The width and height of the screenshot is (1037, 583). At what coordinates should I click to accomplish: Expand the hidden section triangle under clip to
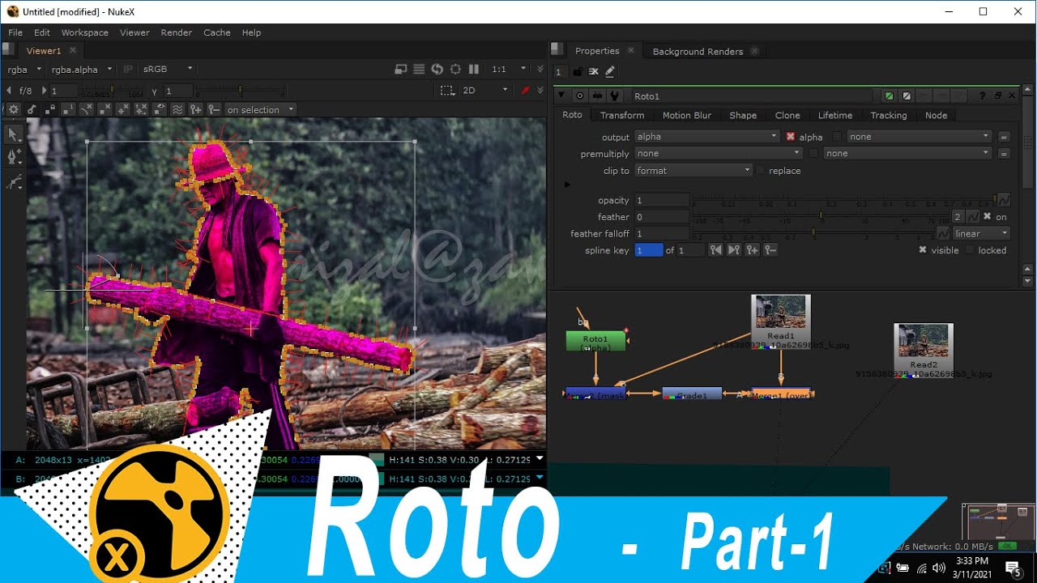(x=567, y=185)
